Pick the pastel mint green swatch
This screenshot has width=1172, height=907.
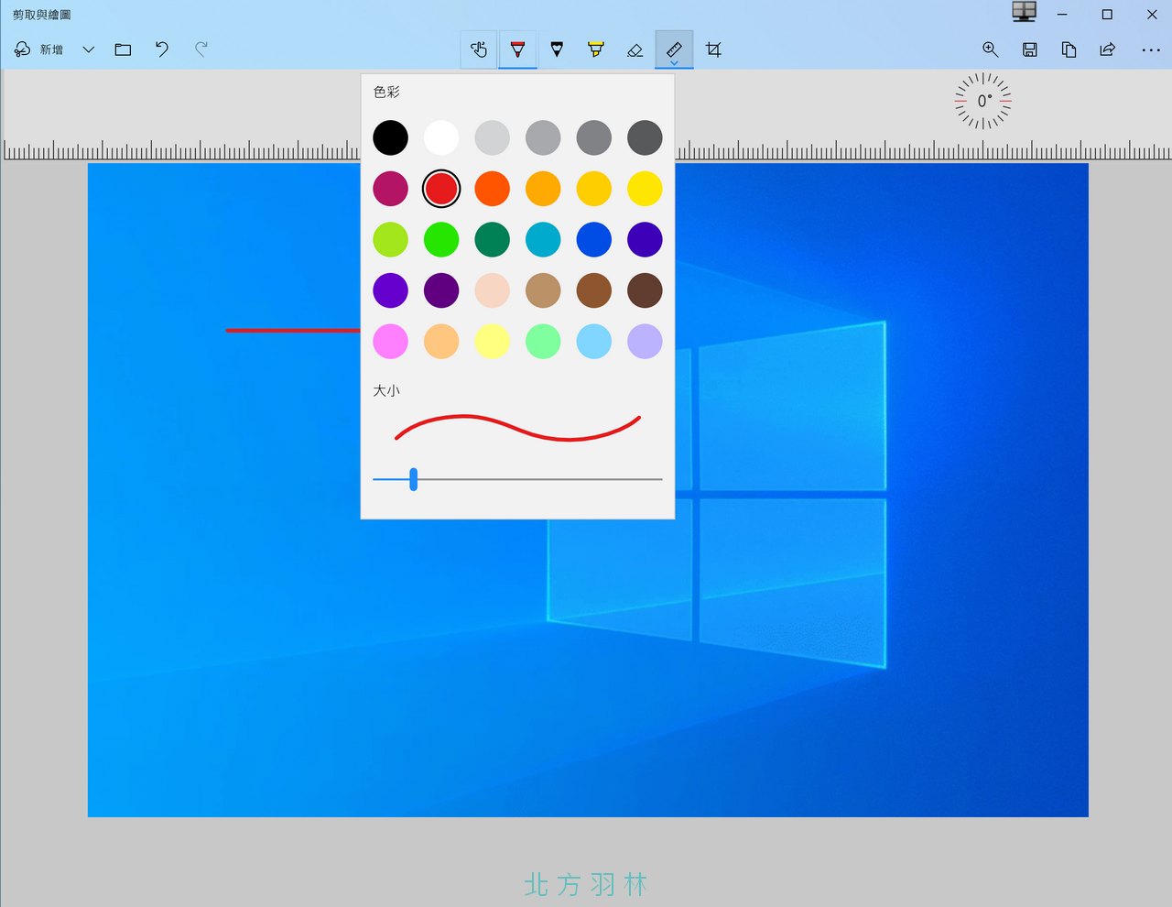coord(543,341)
